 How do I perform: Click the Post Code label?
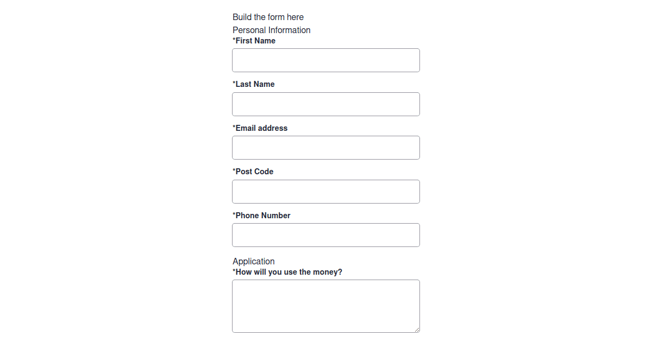point(254,172)
